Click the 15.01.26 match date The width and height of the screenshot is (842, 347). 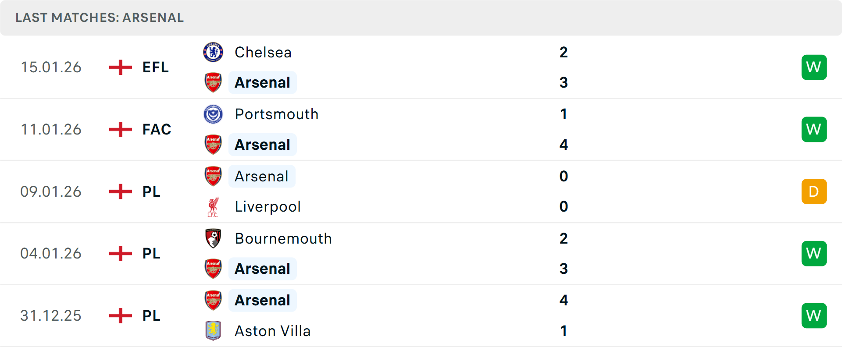coord(51,67)
